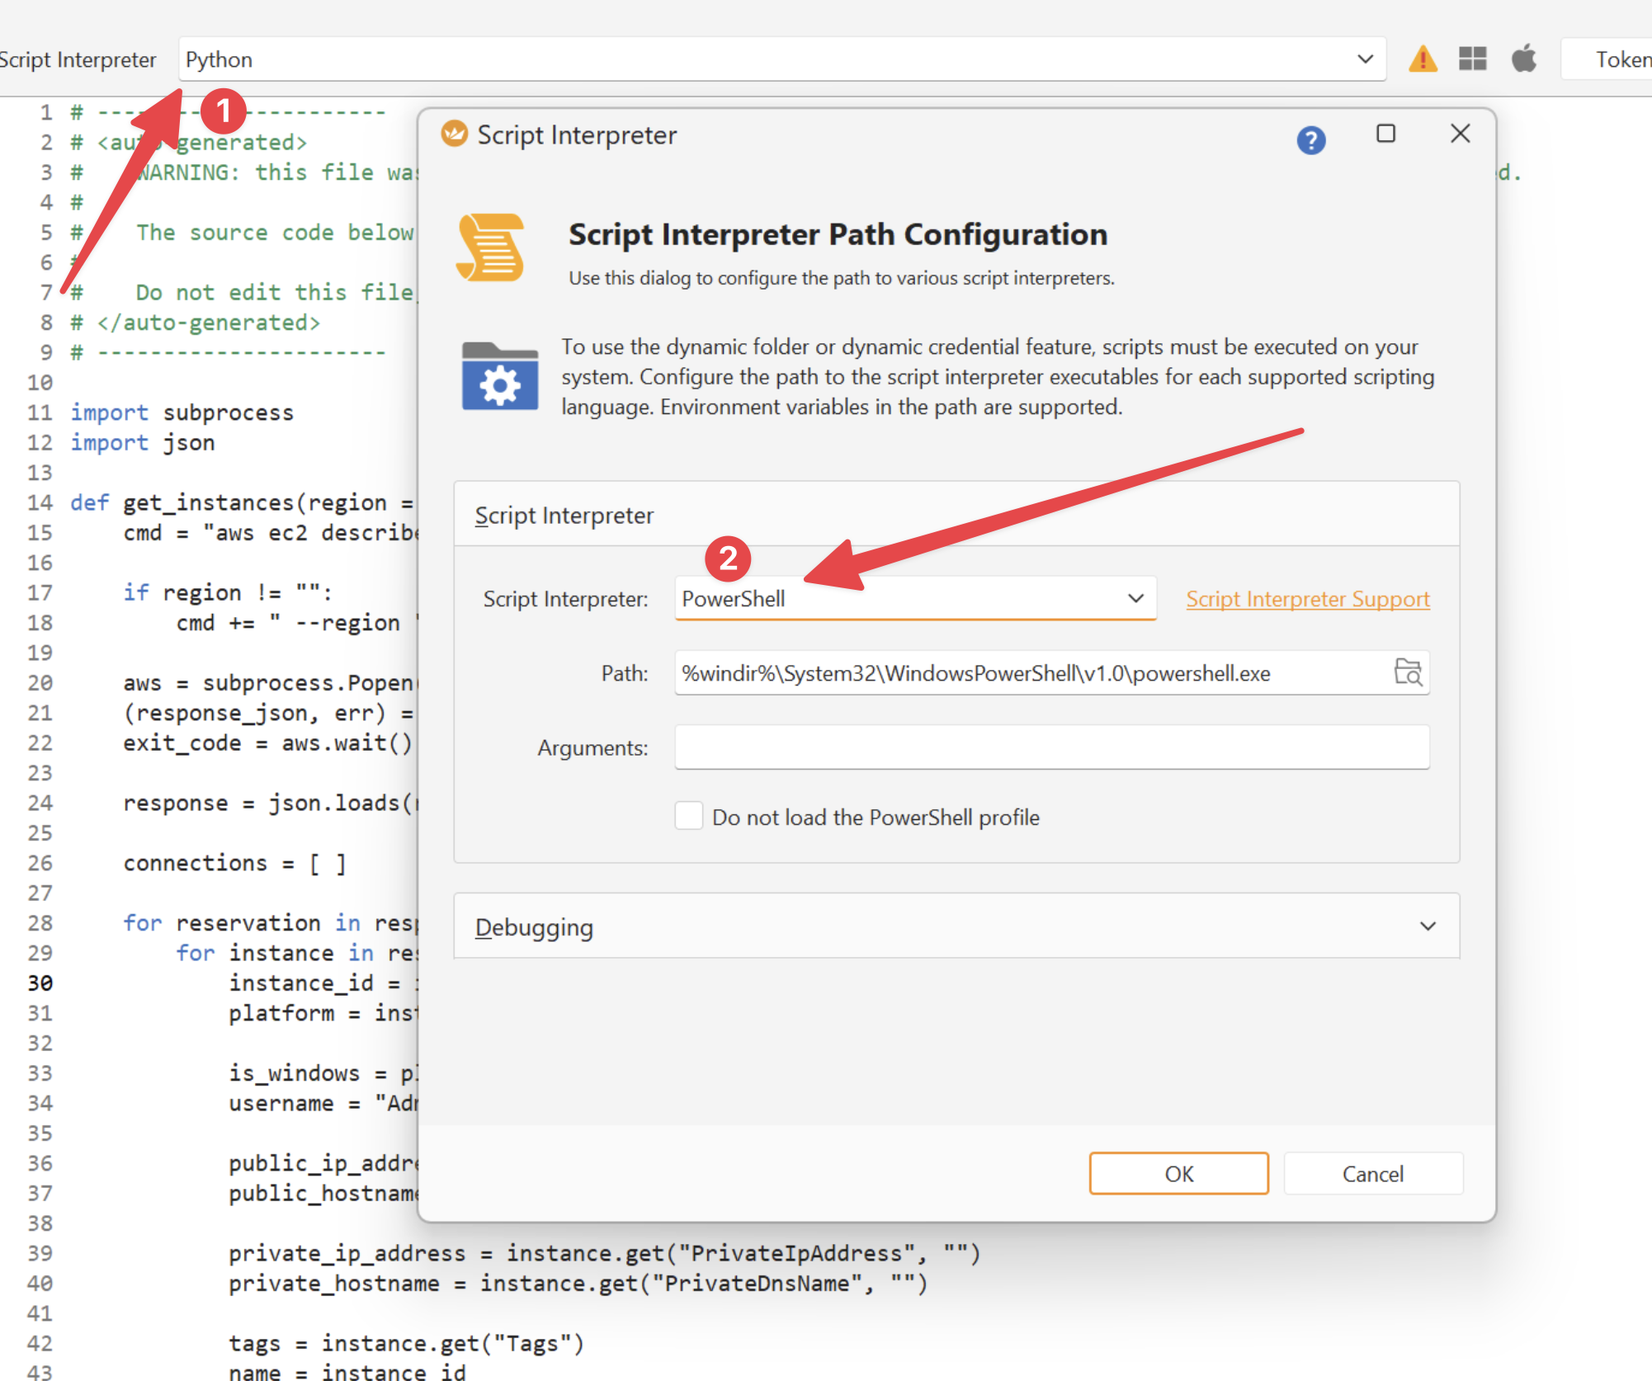Open the Script Interpreter Support link
The width and height of the screenshot is (1652, 1381).
coord(1307,599)
